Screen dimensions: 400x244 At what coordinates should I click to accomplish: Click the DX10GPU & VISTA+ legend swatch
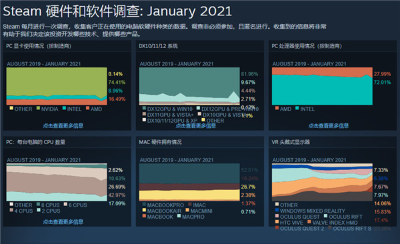click(199, 114)
